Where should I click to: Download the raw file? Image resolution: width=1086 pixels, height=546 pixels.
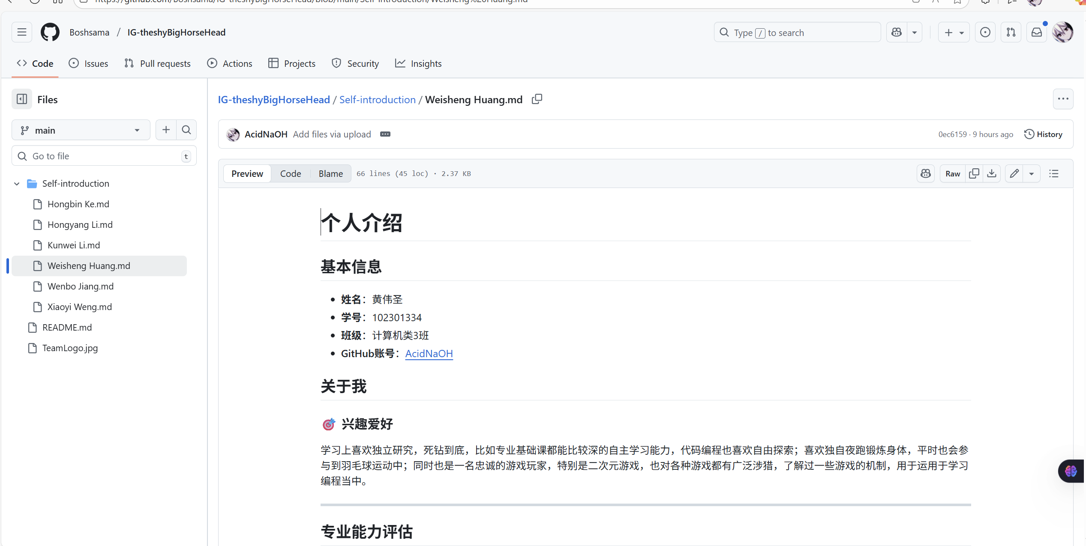(x=992, y=173)
